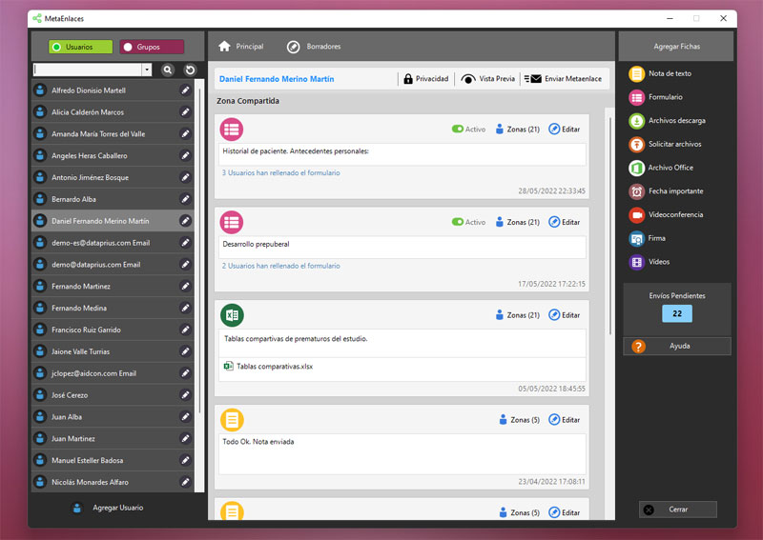Click Editar on Desarrollo prepuberal card
Image resolution: width=763 pixels, height=540 pixels.
[x=565, y=222]
